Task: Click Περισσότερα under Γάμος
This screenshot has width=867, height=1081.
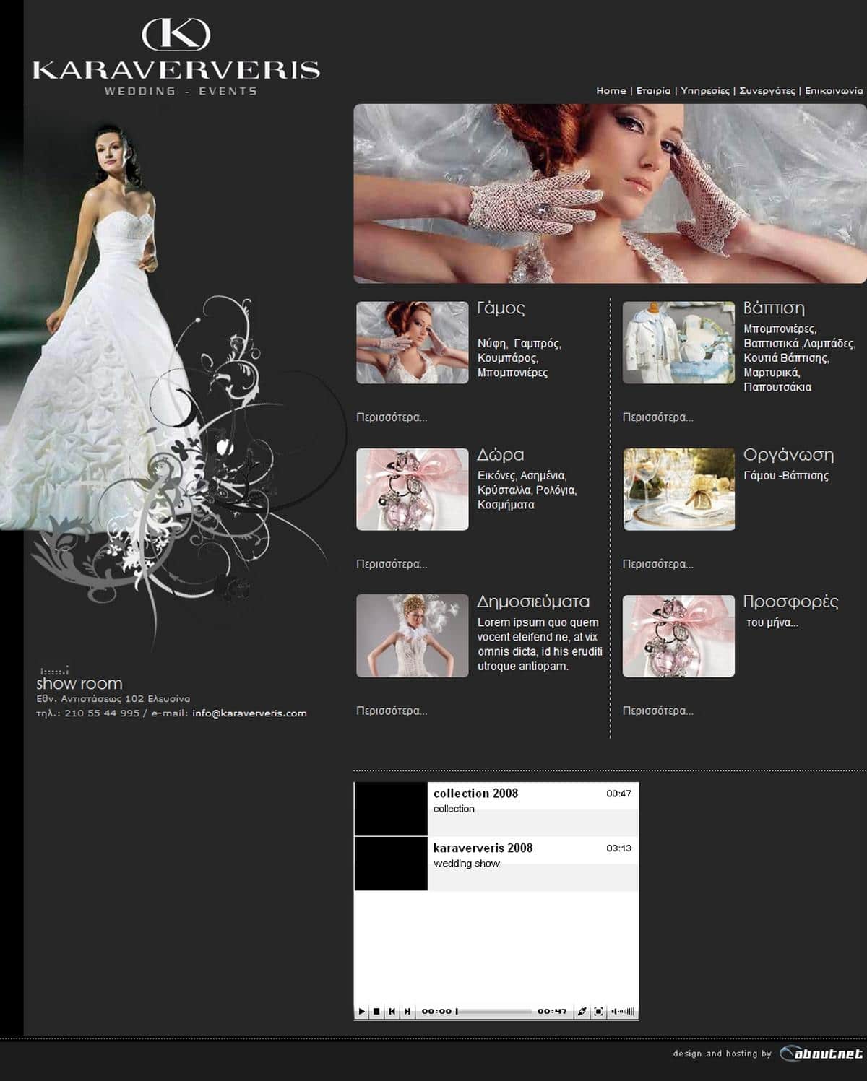Action: [392, 417]
